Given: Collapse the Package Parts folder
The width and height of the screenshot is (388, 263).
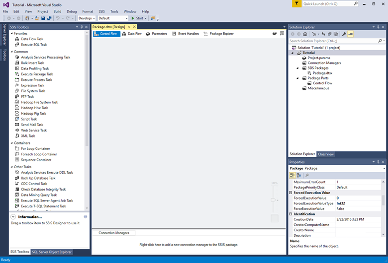Looking at the screenshot, I should (x=297, y=78).
